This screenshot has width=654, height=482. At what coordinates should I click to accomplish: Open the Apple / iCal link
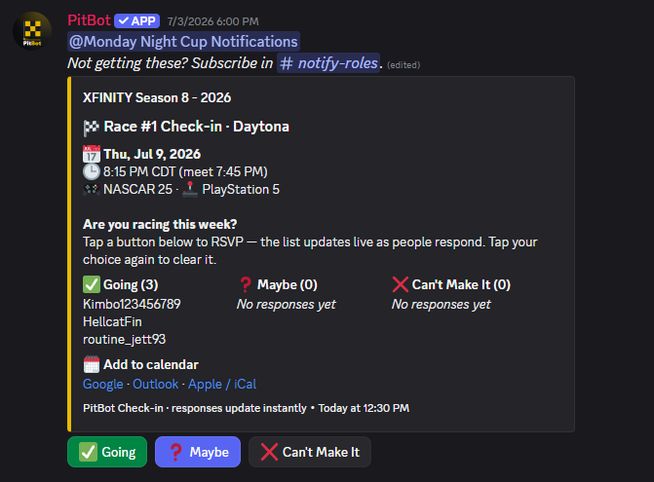pos(222,384)
